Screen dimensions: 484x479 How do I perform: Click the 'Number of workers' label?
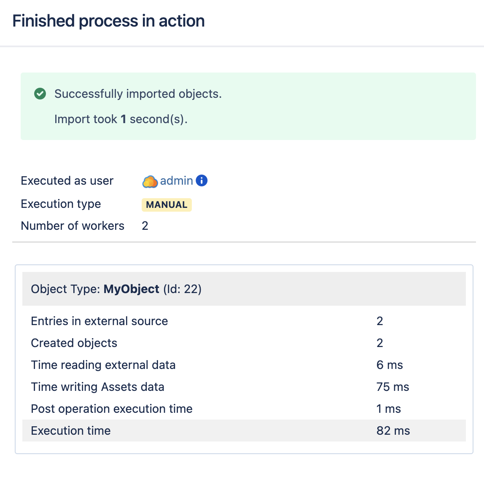click(x=73, y=226)
